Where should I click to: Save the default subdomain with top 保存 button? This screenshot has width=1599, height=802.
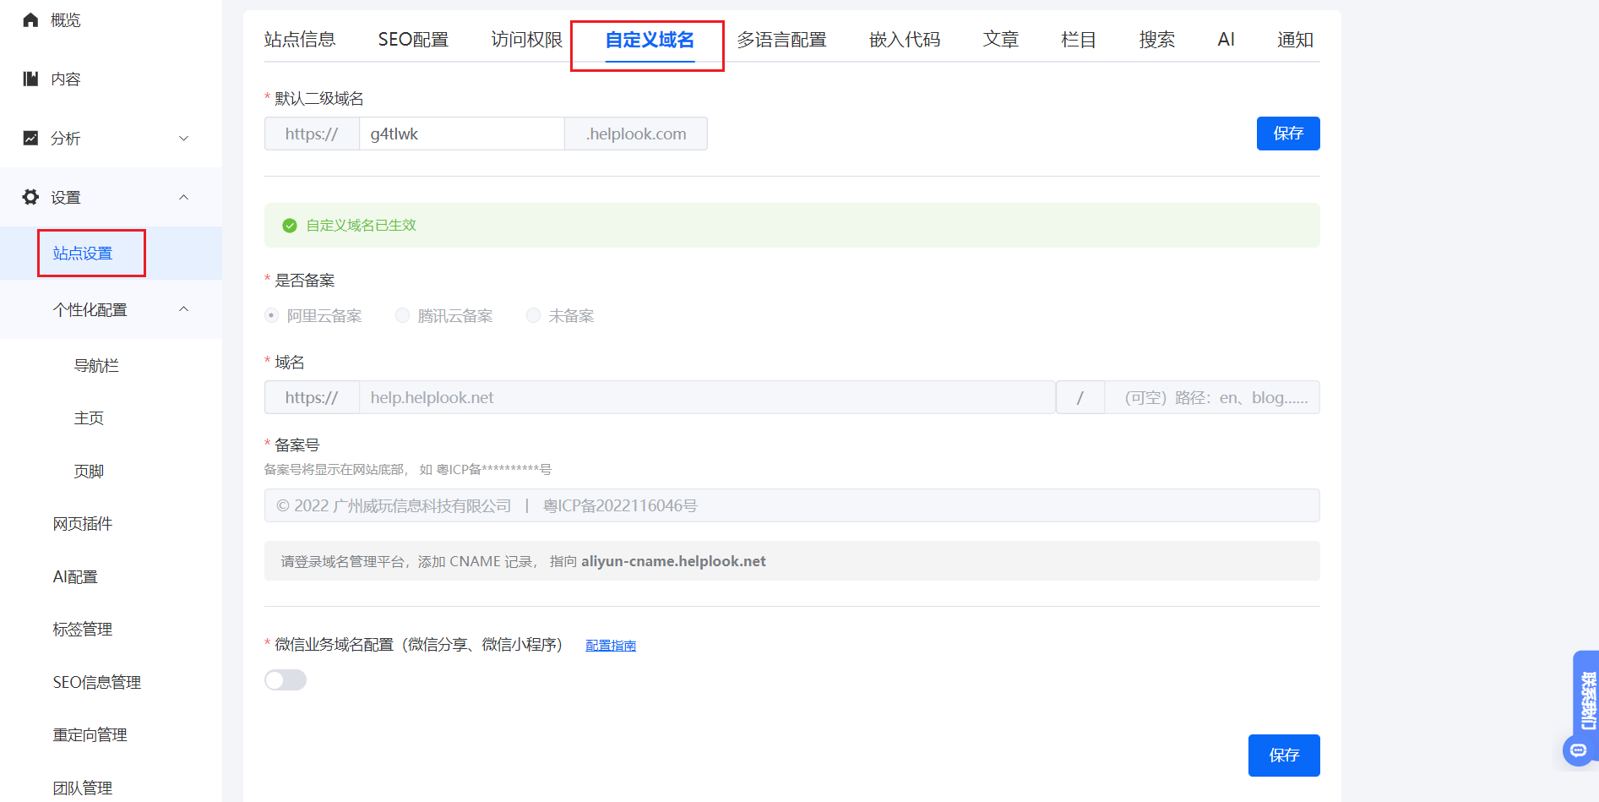point(1288,134)
